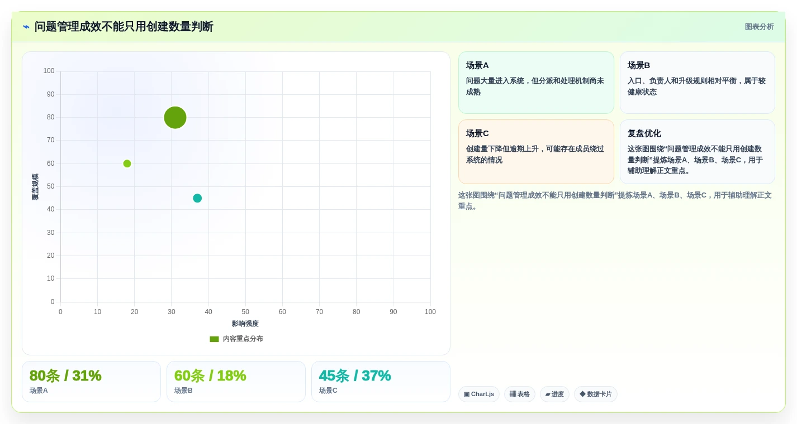Click the page title 问题管理成效不能只用创建数量判断
Viewport: 797px width, 424px height.
click(x=124, y=27)
